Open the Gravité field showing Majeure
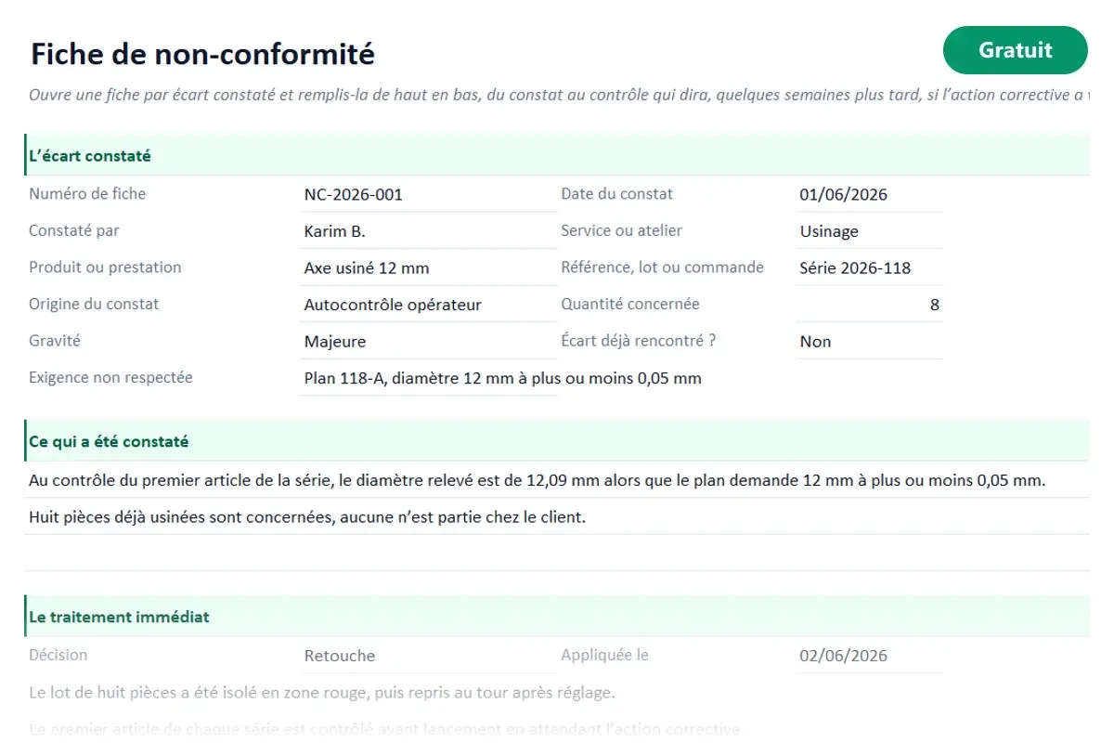The height and width of the screenshot is (743, 1114). click(x=429, y=341)
